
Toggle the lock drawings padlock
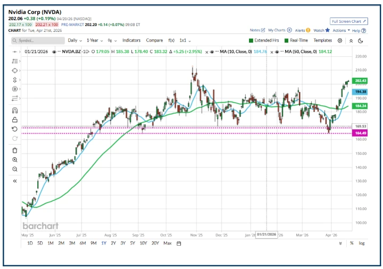(x=15, y=120)
